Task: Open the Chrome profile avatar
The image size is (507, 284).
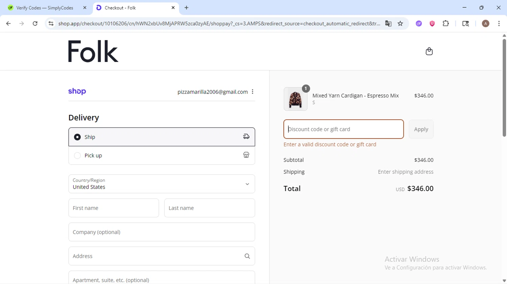Action: pyautogui.click(x=486, y=24)
